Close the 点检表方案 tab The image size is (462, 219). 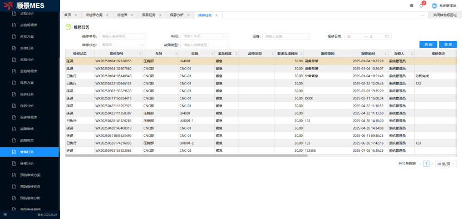(x=107, y=15)
